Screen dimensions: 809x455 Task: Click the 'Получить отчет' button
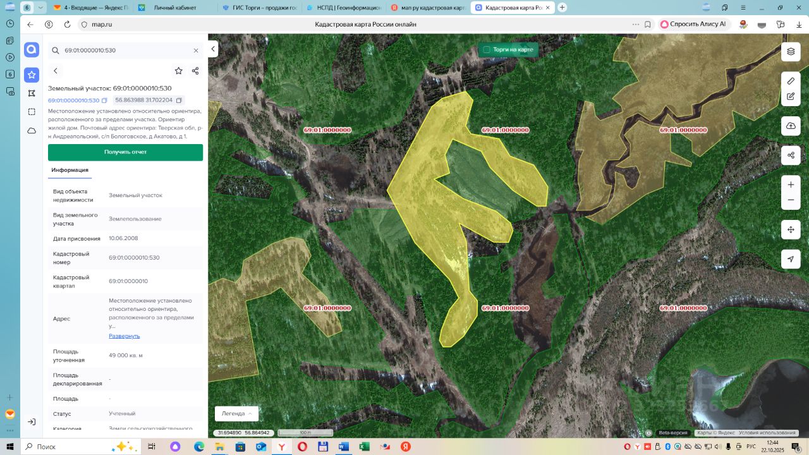point(125,152)
